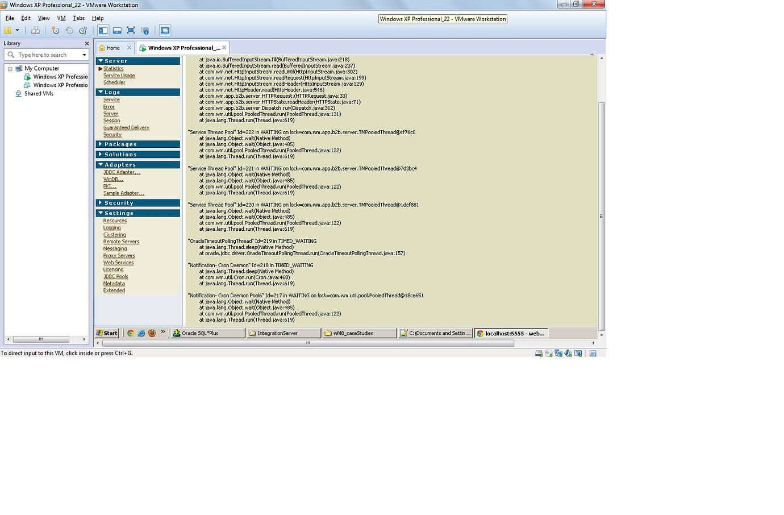Viewport: 784px width, 515px height.
Task: Open the VM menu
Action: [x=61, y=18]
